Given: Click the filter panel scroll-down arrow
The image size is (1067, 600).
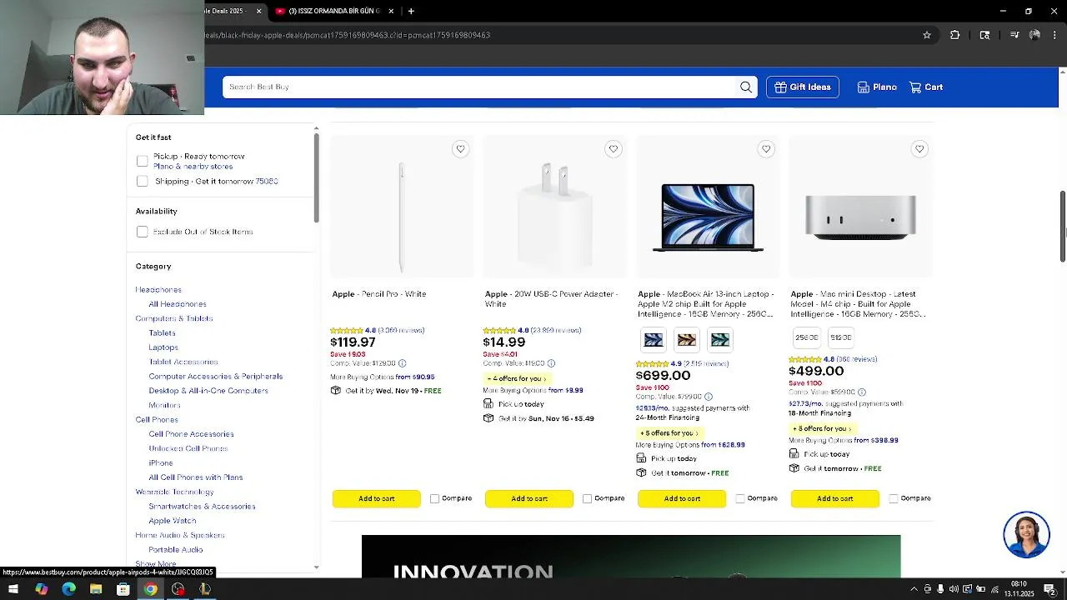Looking at the screenshot, I should (x=316, y=567).
